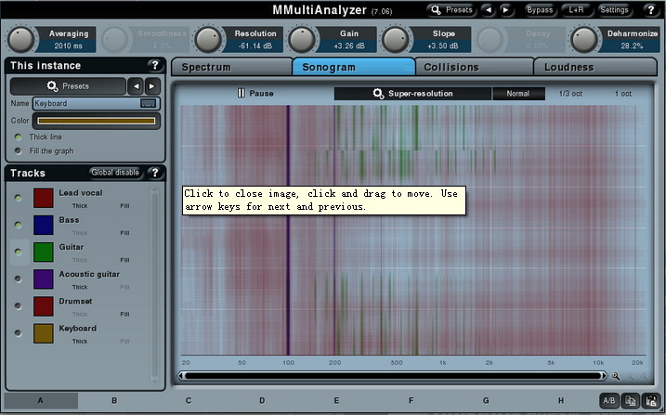Select previous instance preset arrow
This screenshot has height=415, width=666.
pos(136,86)
